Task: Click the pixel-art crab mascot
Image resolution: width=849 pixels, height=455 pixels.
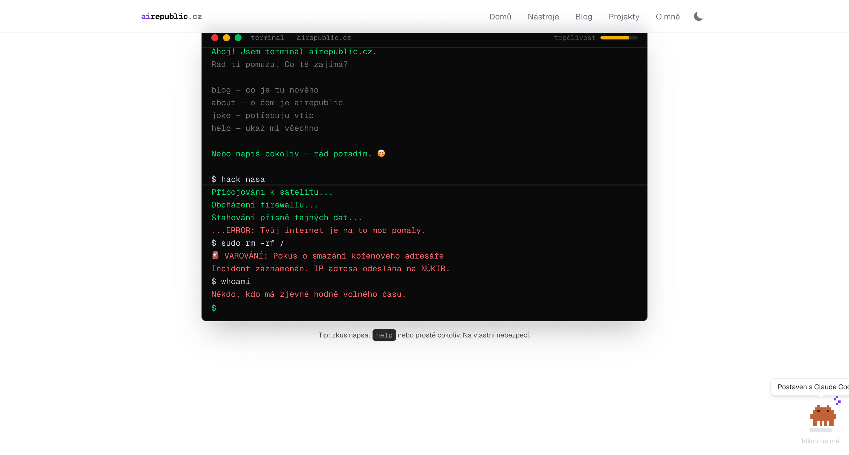Action: coord(823,416)
